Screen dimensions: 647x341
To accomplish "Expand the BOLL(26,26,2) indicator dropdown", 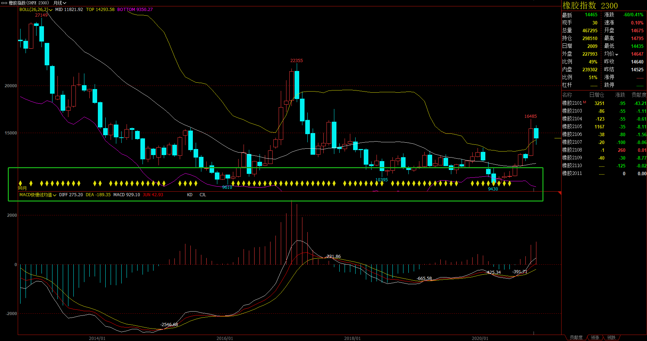I will point(51,10).
